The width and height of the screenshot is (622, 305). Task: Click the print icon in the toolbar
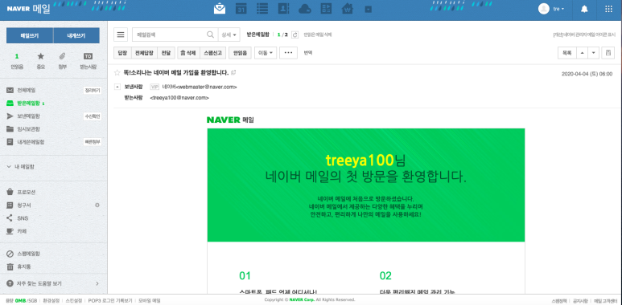[x=608, y=53]
